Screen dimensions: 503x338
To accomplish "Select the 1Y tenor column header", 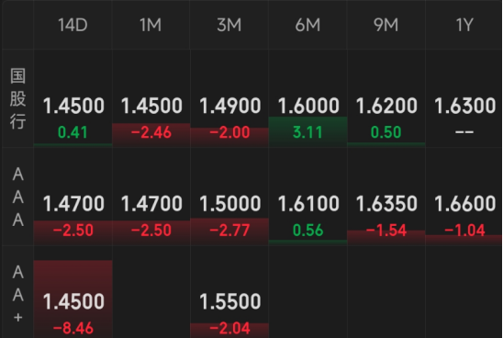I will 464,25.
